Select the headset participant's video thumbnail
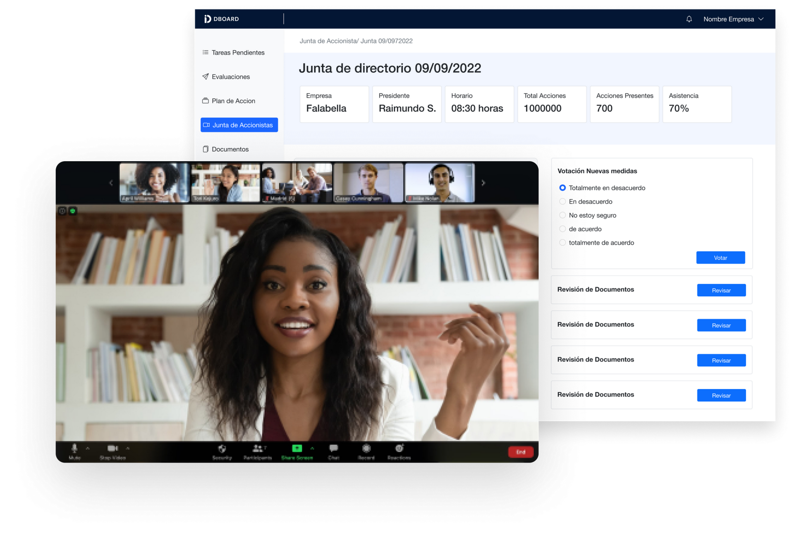The width and height of the screenshot is (794, 537). click(440, 182)
